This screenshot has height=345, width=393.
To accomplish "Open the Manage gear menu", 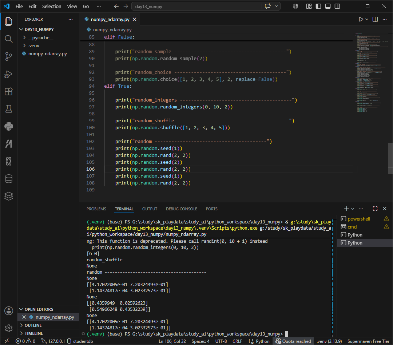I will click(x=8, y=328).
